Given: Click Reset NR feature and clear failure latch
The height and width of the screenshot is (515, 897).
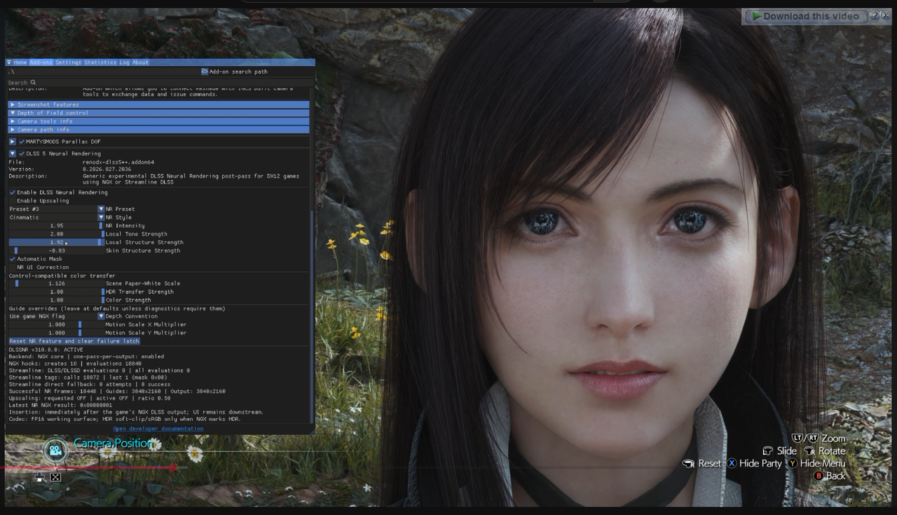Looking at the screenshot, I should click(74, 341).
